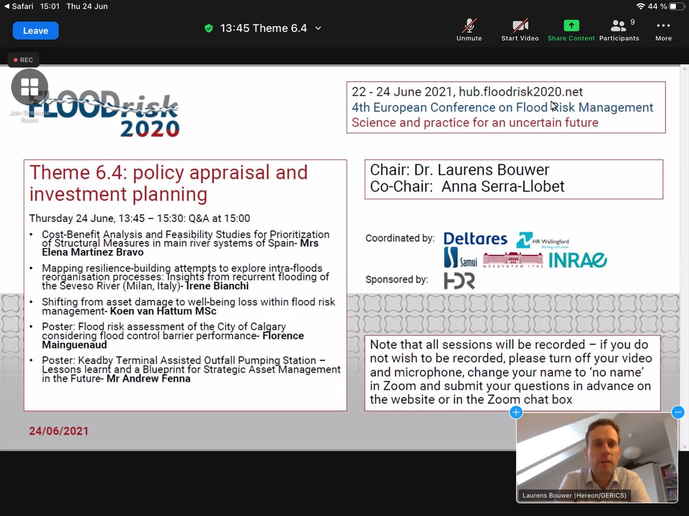Click the HDR sponsor logo
689x516 pixels.
(459, 281)
